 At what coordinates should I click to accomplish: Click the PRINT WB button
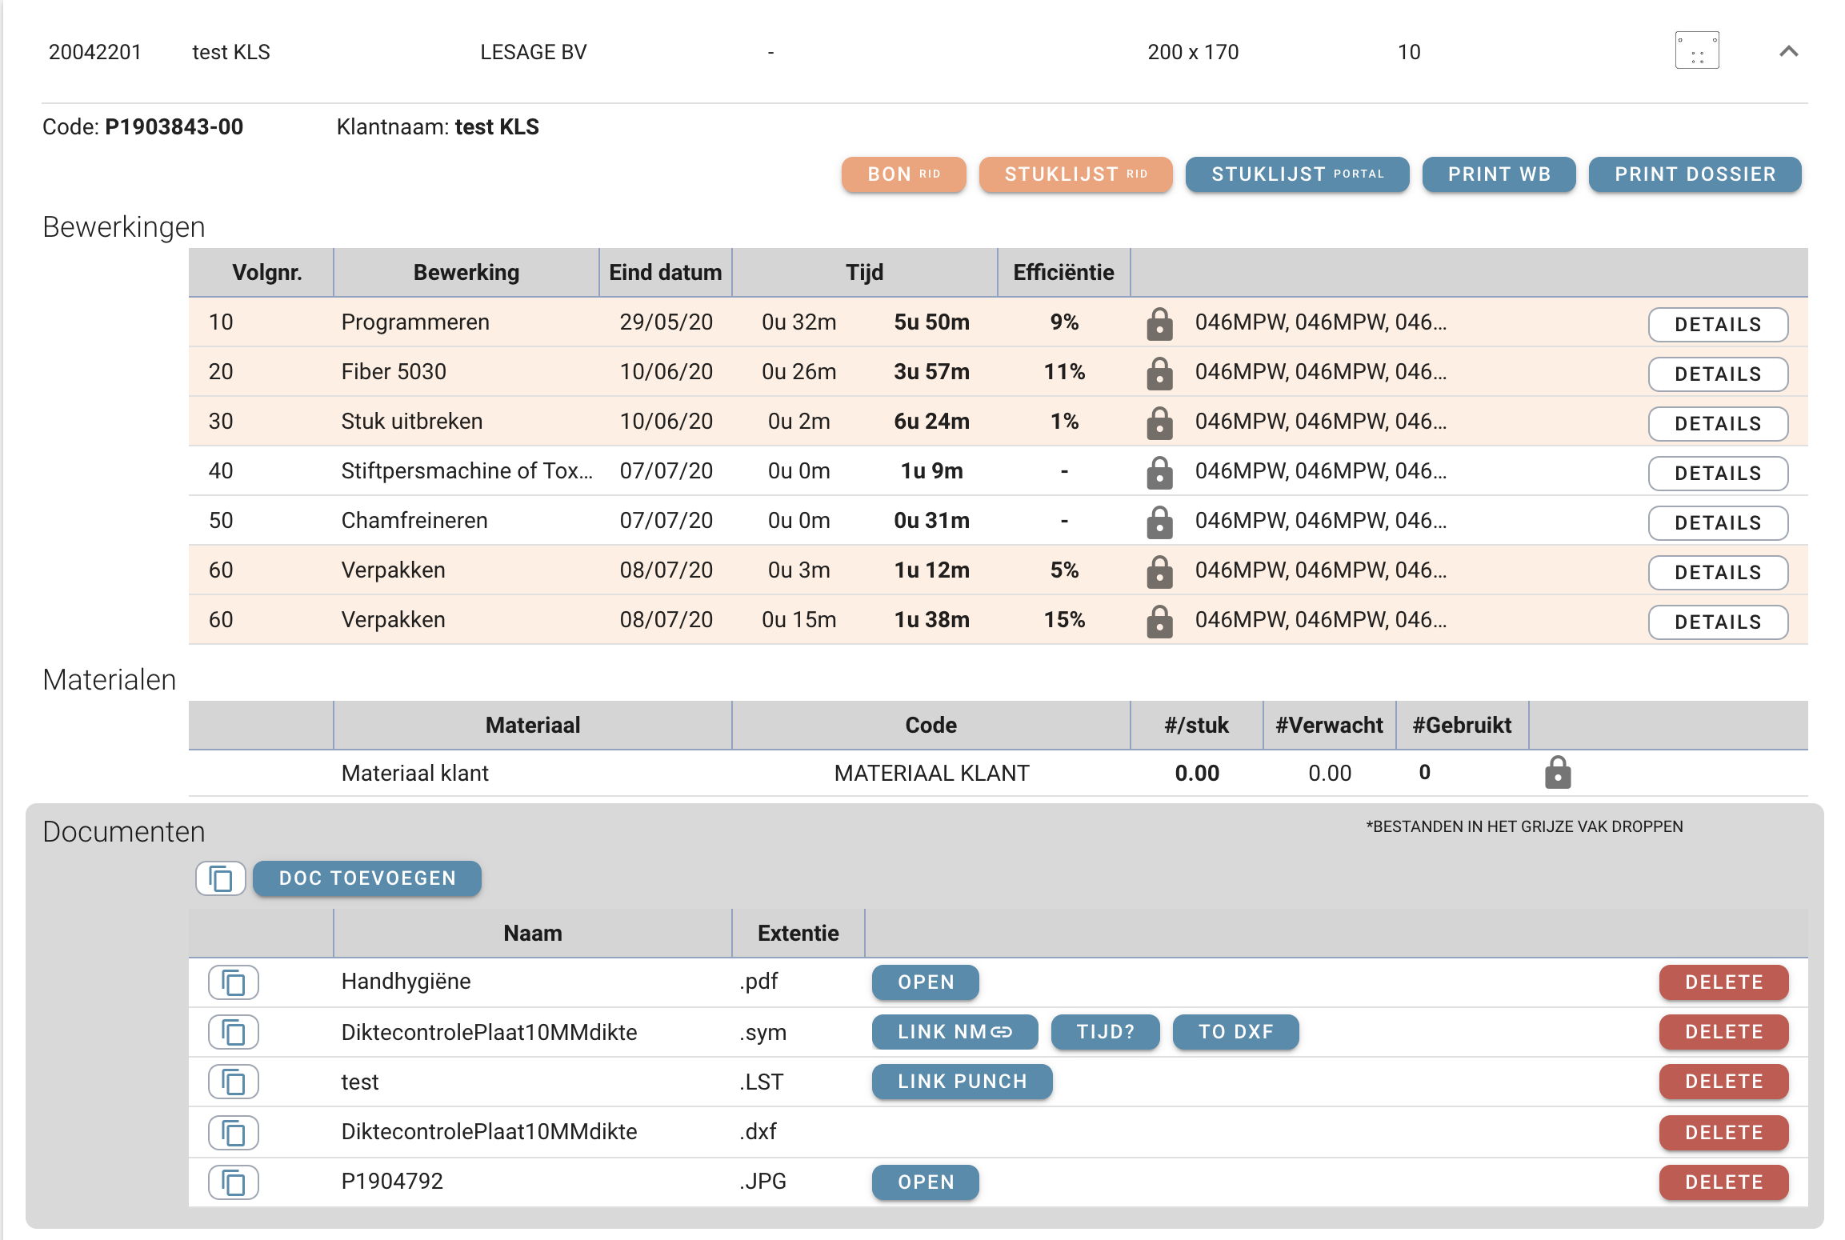(1499, 174)
